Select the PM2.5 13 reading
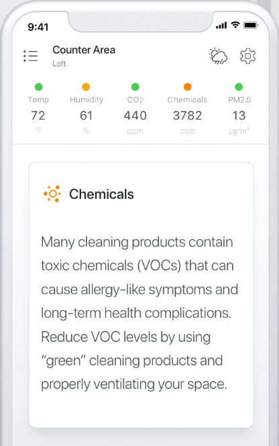The width and height of the screenshot is (279, 446). (239, 109)
